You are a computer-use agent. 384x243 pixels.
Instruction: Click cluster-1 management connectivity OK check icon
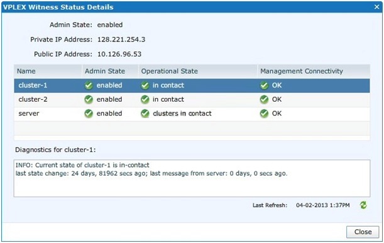pyautogui.click(x=264, y=85)
